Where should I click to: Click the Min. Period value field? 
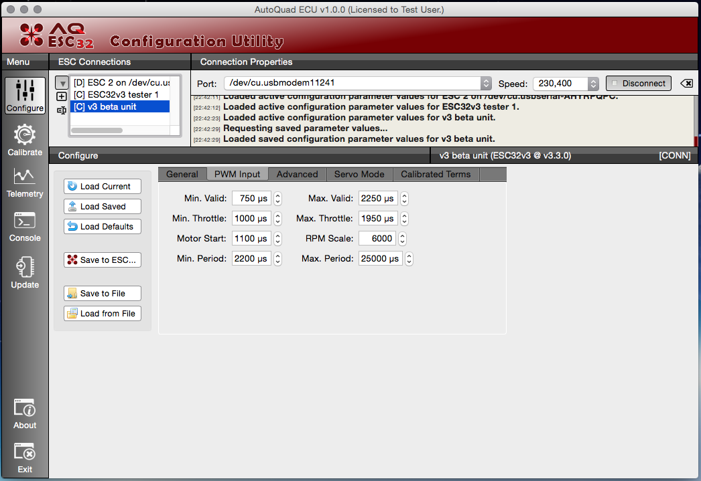pyautogui.click(x=251, y=259)
